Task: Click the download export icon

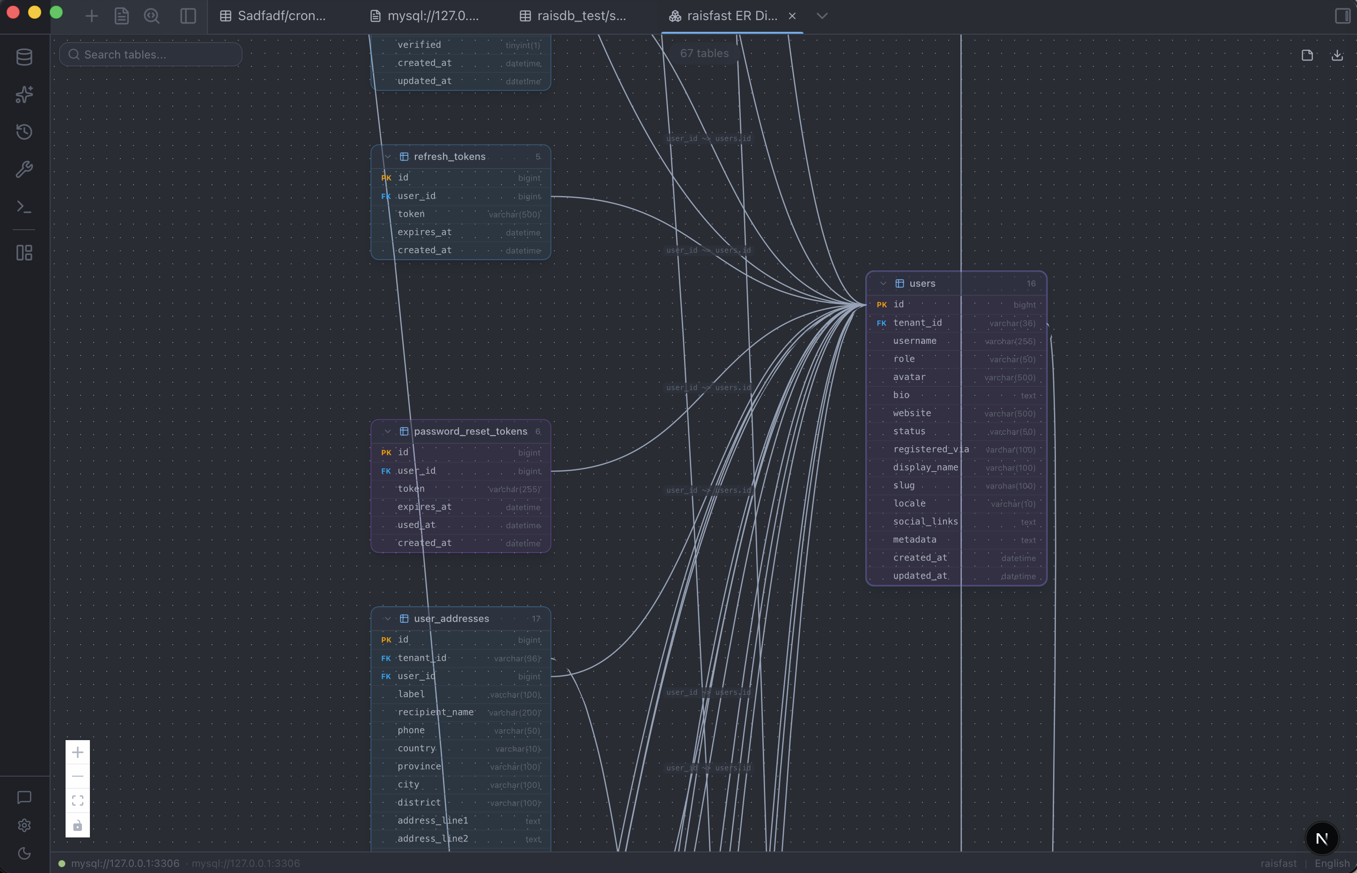Action: tap(1337, 55)
